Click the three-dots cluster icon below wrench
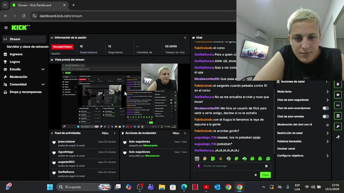Screen dimensions: 344x193 pyautogui.click(x=338, y=137)
